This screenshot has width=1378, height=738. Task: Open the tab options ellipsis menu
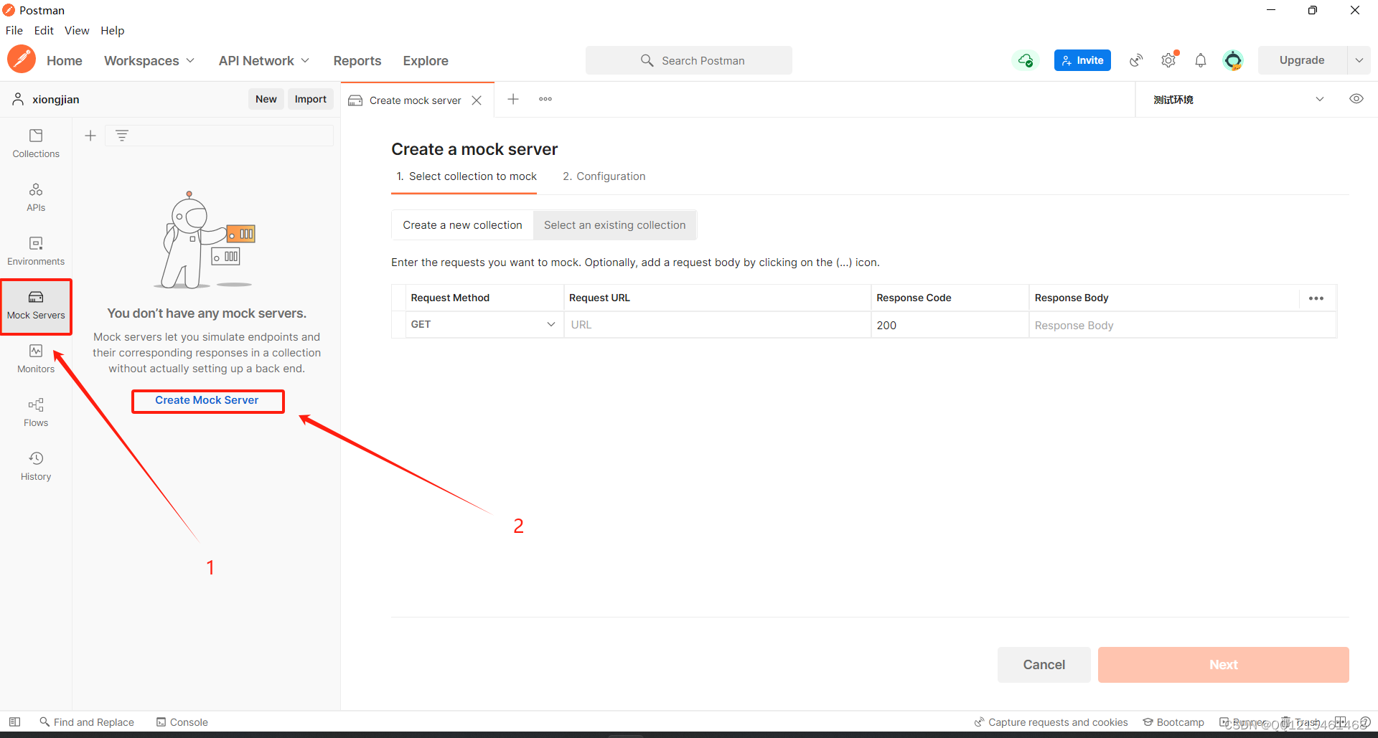pos(545,99)
